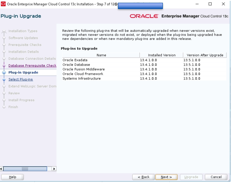This screenshot has width=232, height=183.
Task: Click Install Progress step
Action: tap(21, 100)
